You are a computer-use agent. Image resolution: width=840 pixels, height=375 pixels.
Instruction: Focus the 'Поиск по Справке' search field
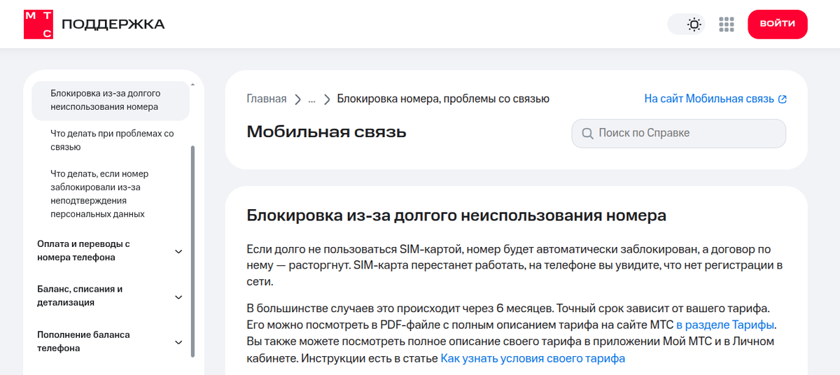pyautogui.click(x=679, y=133)
